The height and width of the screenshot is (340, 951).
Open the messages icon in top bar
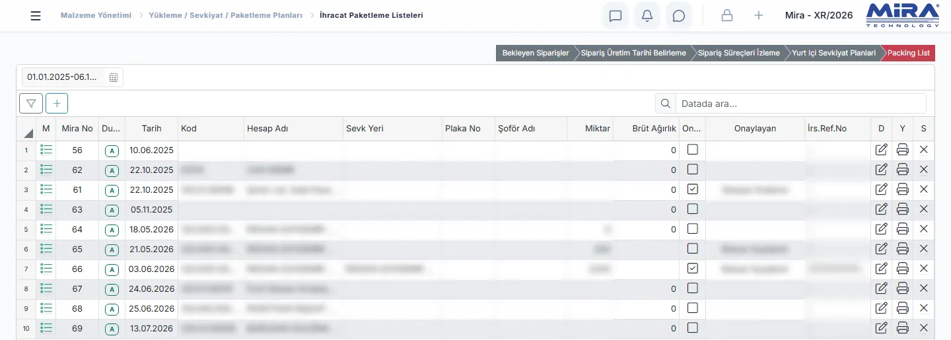click(x=616, y=16)
